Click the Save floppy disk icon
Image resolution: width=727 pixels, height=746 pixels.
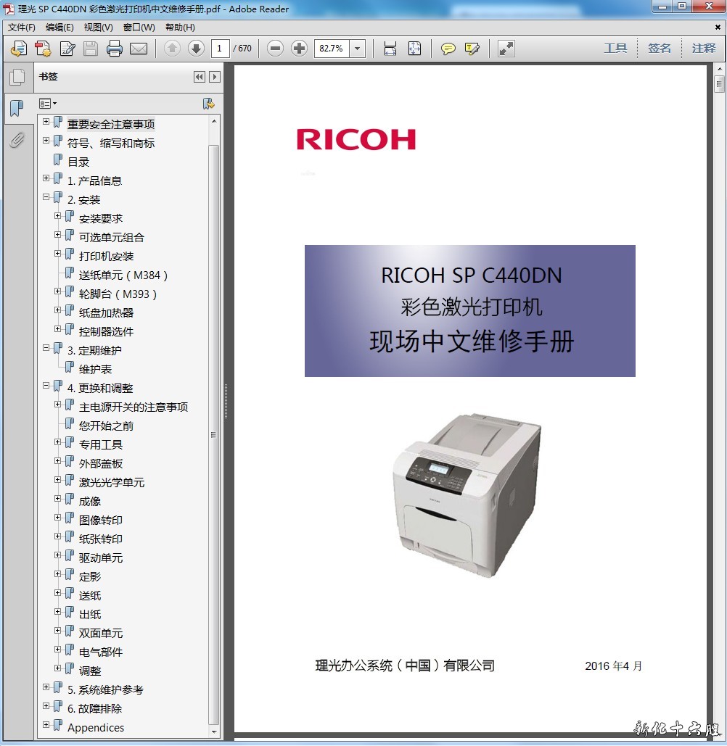point(91,49)
